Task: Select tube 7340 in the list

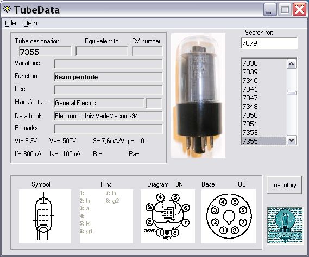Action: point(264,80)
